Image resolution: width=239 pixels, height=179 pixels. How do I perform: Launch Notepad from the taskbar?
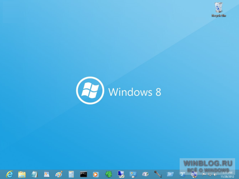pyautogui.click(x=34, y=174)
